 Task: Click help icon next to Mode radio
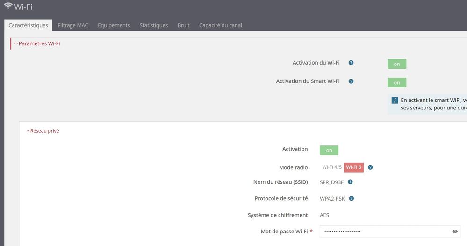tap(370, 167)
